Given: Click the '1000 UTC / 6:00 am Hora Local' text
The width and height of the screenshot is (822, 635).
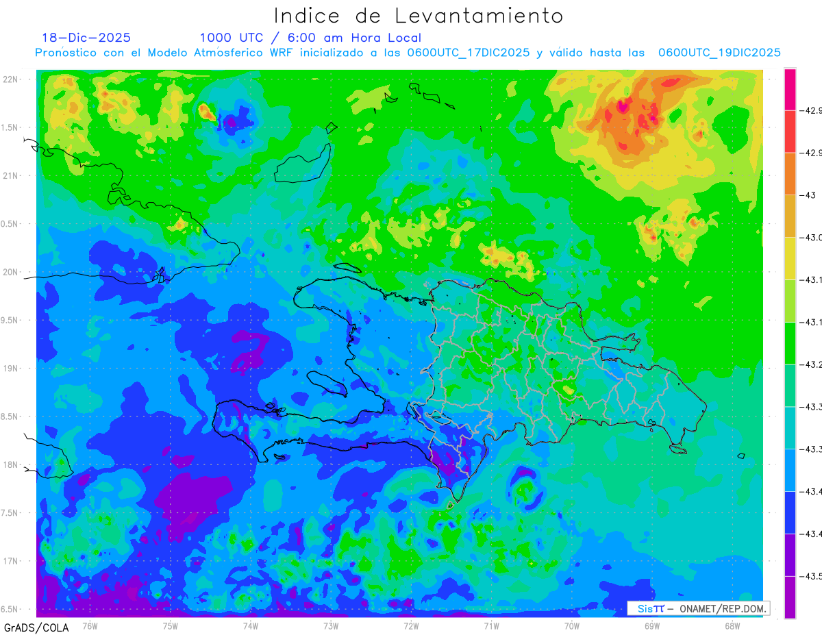Looking at the screenshot, I should pyautogui.click(x=310, y=38).
